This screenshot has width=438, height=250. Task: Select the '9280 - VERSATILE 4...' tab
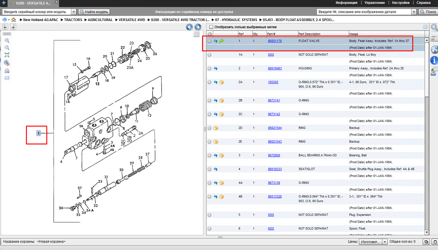[33, 3]
